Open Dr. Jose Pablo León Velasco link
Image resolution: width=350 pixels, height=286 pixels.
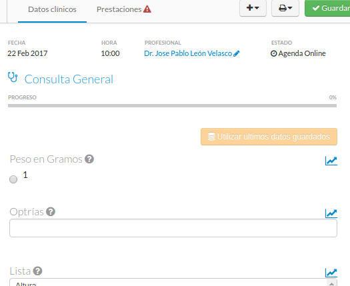click(x=188, y=53)
